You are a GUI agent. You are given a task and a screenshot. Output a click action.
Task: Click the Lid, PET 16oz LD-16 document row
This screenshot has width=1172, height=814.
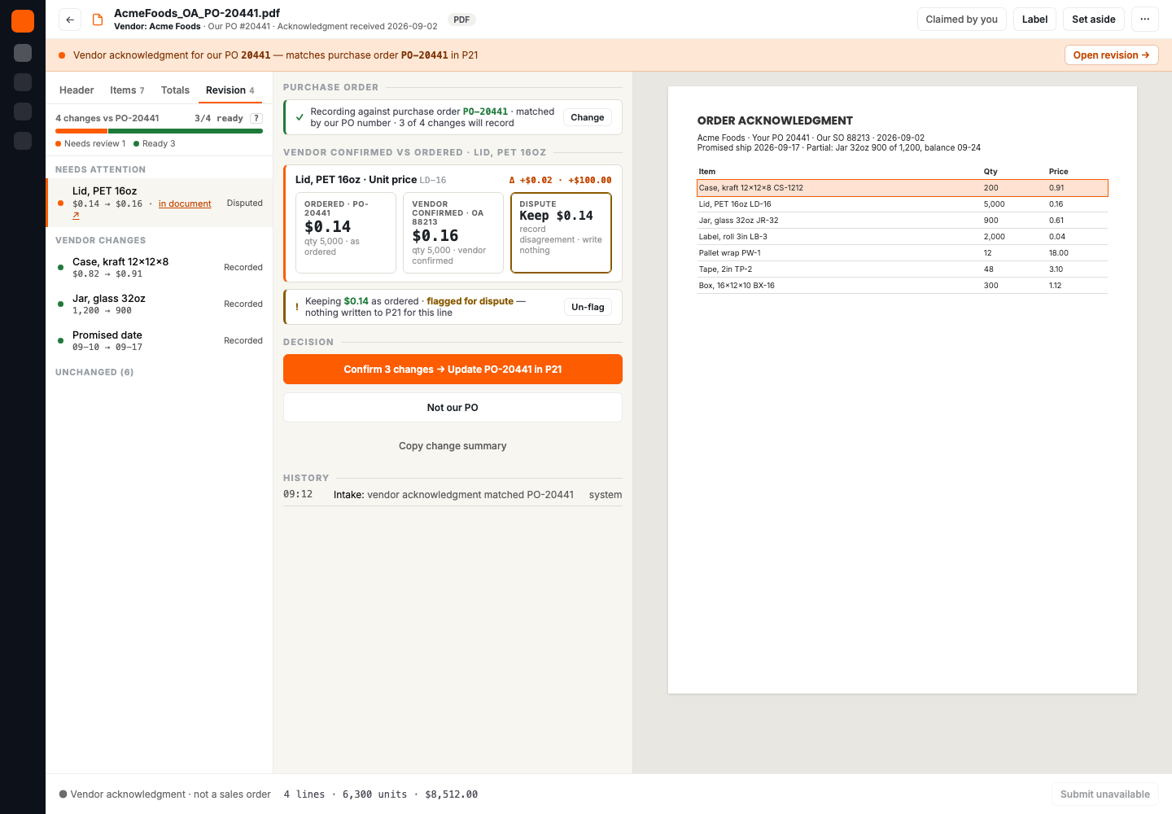pos(903,204)
